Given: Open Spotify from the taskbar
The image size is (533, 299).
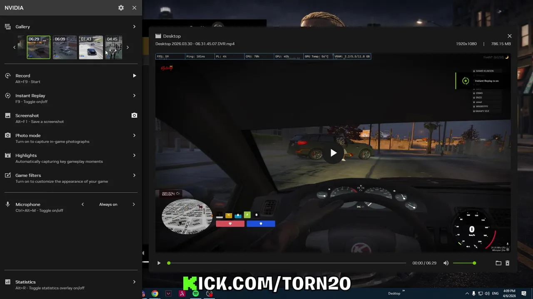Looking at the screenshot, I should pos(195,294).
